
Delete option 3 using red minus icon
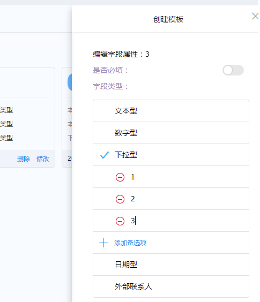pos(120,221)
